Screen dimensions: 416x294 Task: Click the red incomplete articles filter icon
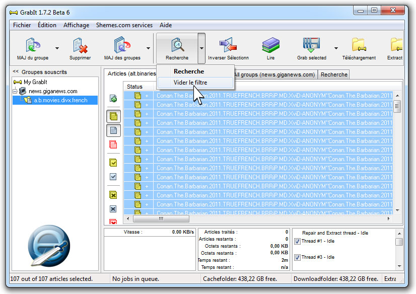tap(113, 144)
